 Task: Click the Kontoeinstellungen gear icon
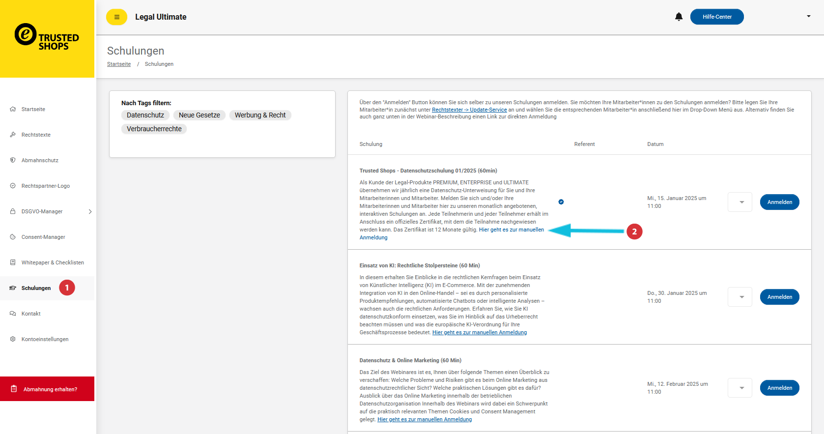[x=13, y=339]
